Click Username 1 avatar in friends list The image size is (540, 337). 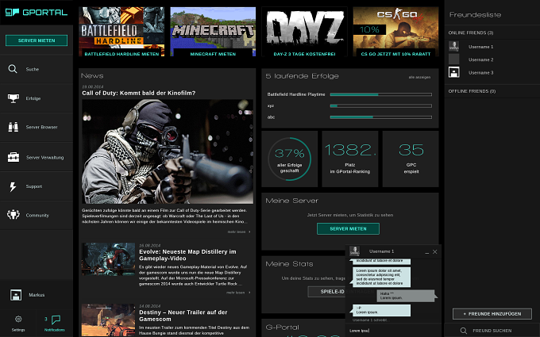(x=453, y=46)
